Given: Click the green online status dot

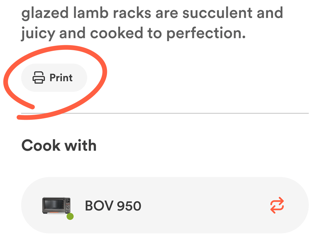Looking at the screenshot, I should pos(70,216).
